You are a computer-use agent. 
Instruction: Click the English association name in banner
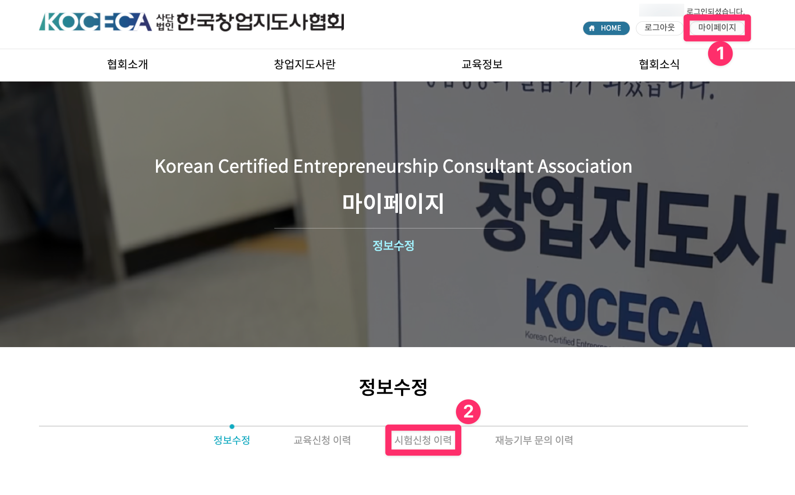[393, 166]
